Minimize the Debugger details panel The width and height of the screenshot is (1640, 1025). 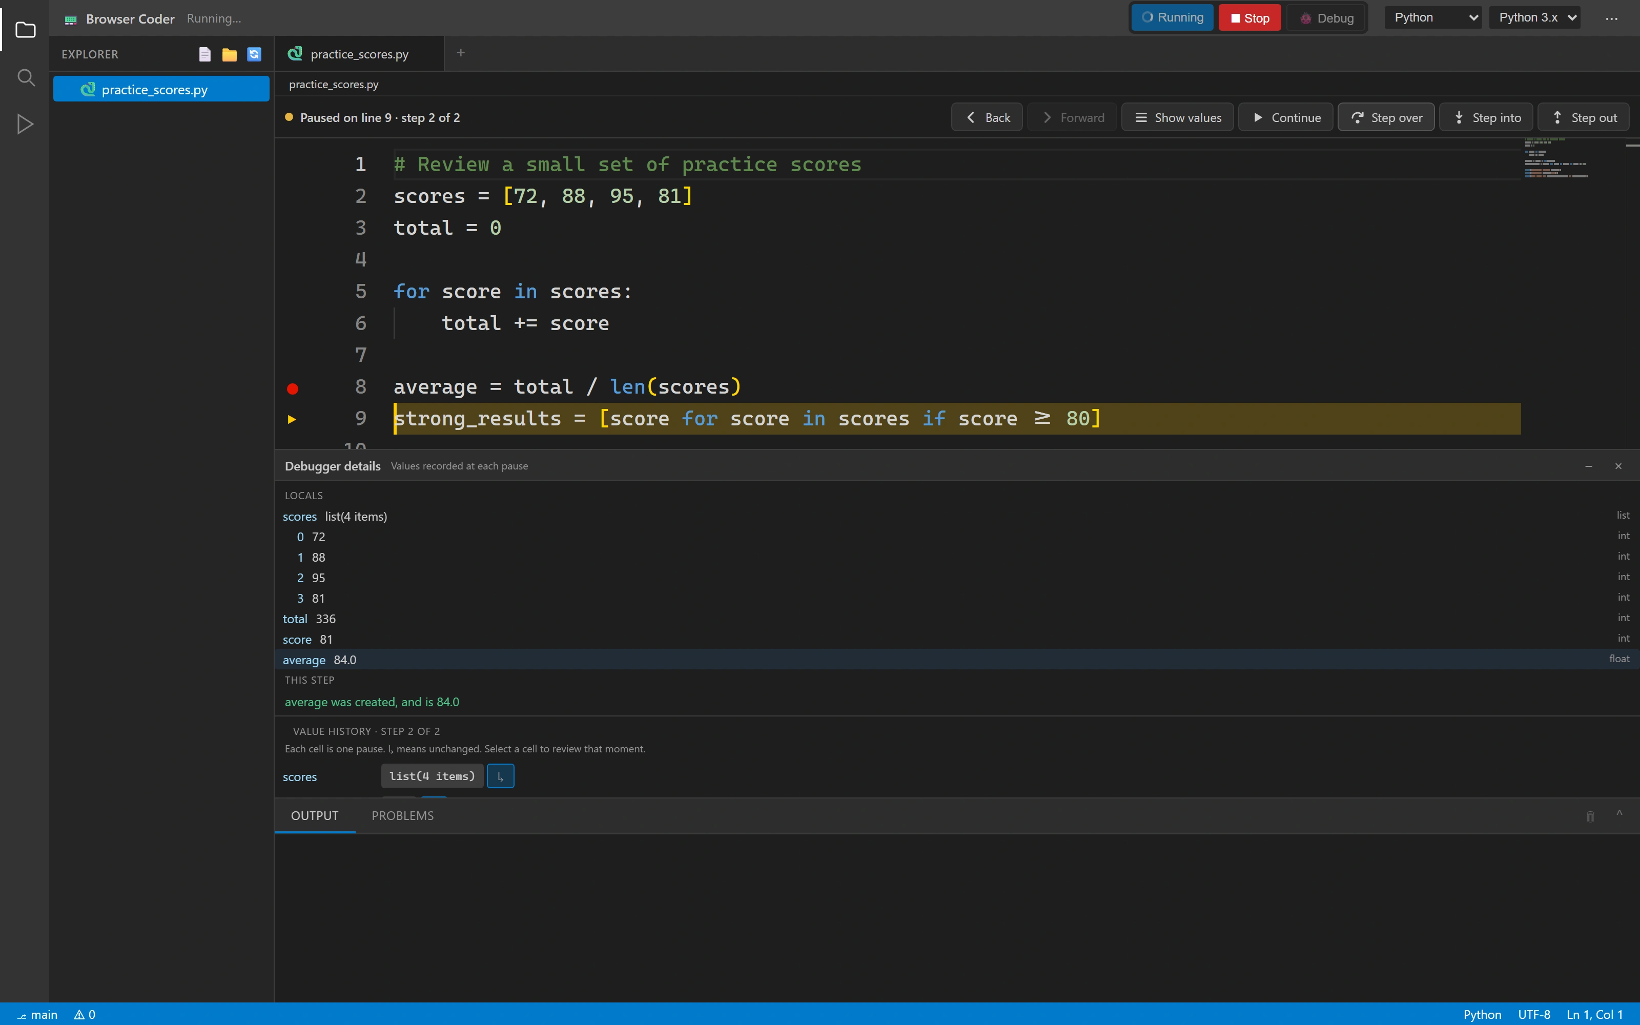pos(1589,466)
